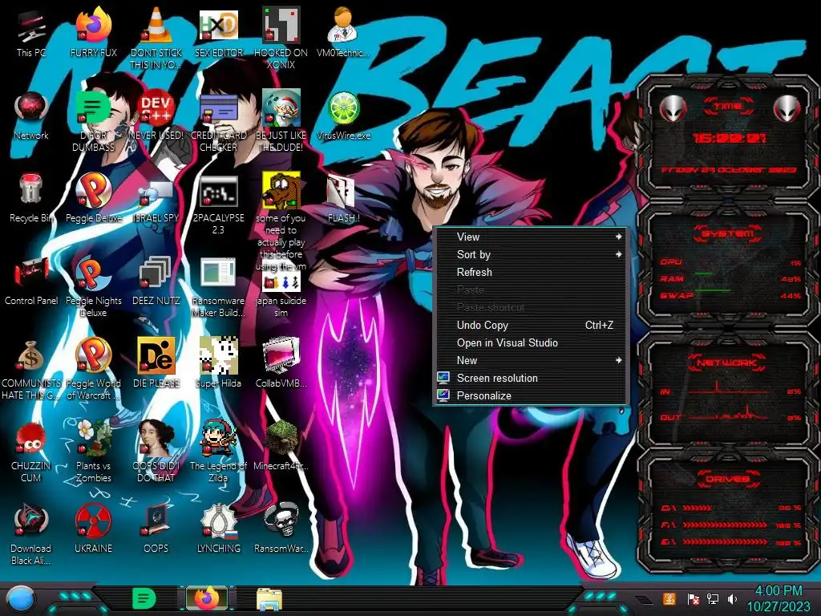
Task: Expand the New submenu
Action: pyautogui.click(x=531, y=360)
